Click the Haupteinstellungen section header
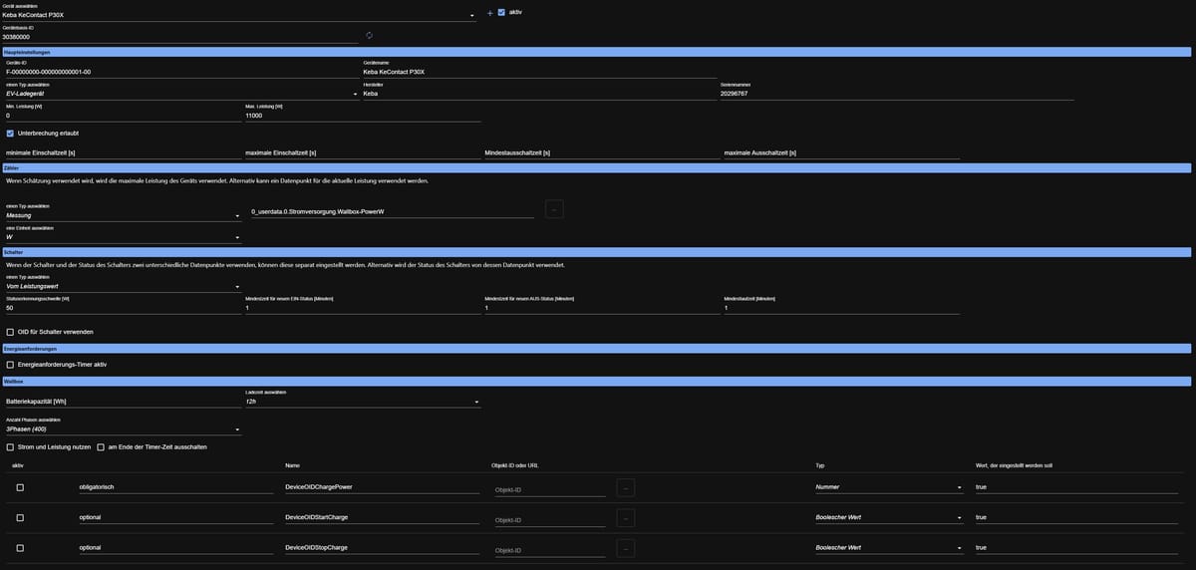The image size is (1196, 570). click(x=597, y=51)
